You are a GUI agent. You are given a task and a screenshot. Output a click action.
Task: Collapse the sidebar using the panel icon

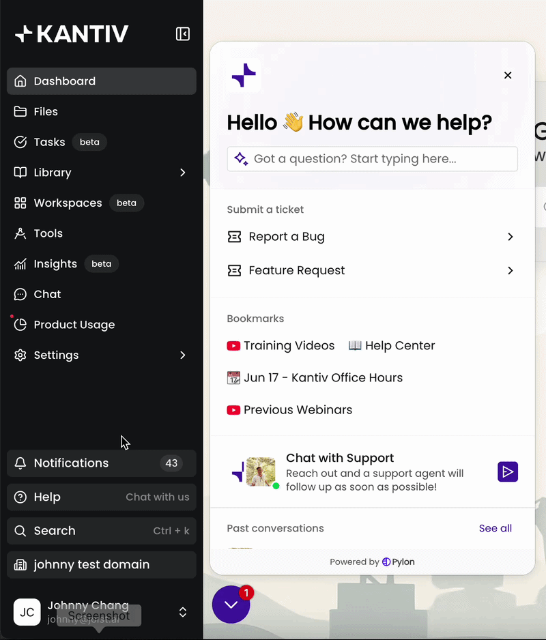[182, 34]
